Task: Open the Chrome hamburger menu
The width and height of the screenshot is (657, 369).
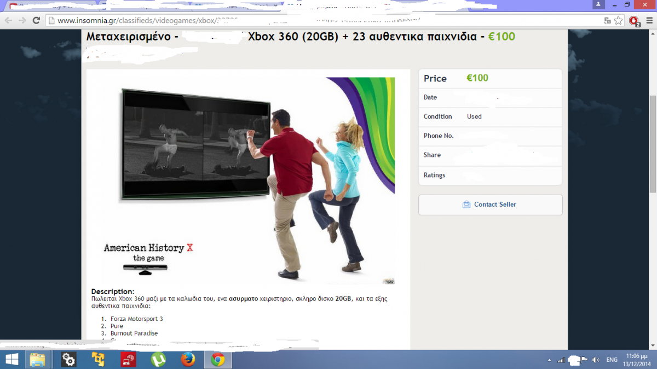Action: pyautogui.click(x=649, y=21)
